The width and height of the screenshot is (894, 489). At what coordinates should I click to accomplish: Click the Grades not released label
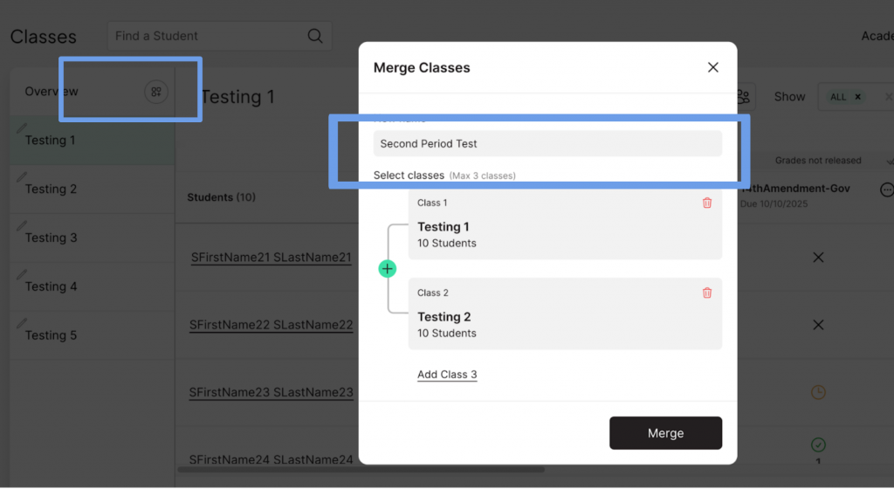pyautogui.click(x=817, y=161)
